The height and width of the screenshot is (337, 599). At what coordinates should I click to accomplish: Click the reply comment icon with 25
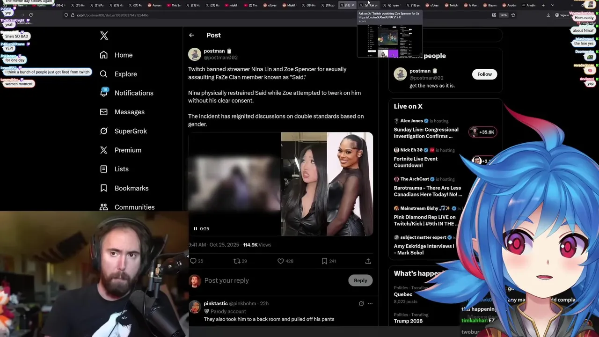(x=193, y=261)
